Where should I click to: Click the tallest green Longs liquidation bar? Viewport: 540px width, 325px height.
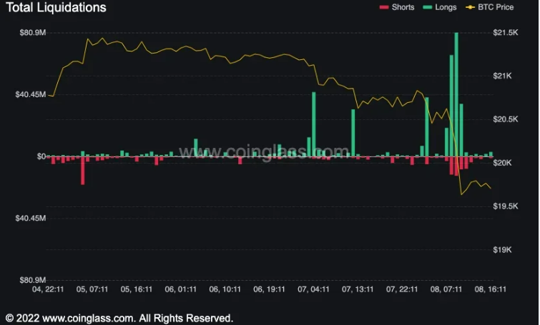point(456,94)
